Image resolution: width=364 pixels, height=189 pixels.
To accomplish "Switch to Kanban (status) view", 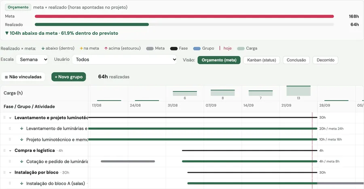I will point(262,60).
